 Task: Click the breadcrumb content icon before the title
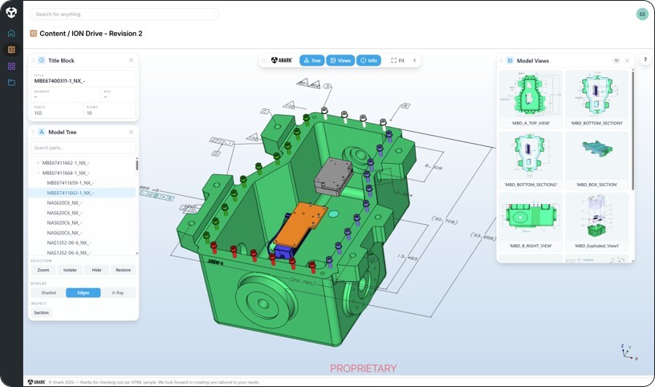click(x=34, y=34)
